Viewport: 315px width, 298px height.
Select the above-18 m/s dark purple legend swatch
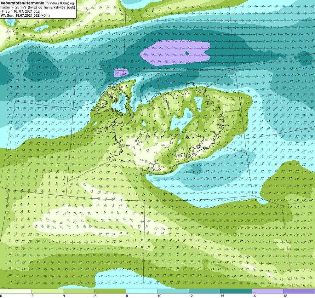299,291
